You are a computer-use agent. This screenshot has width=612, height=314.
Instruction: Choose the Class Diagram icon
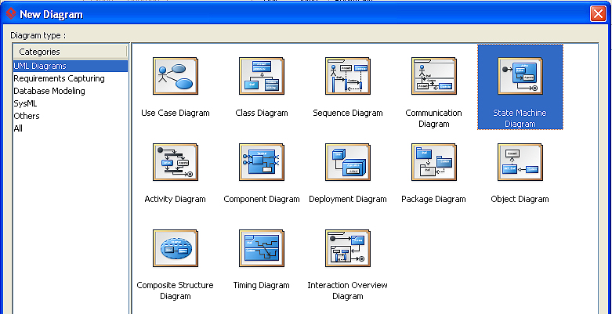(x=262, y=76)
